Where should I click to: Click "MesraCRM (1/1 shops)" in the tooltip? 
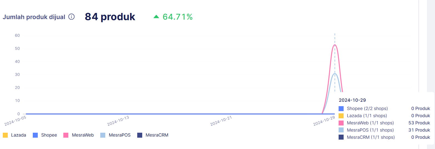coord(371,137)
